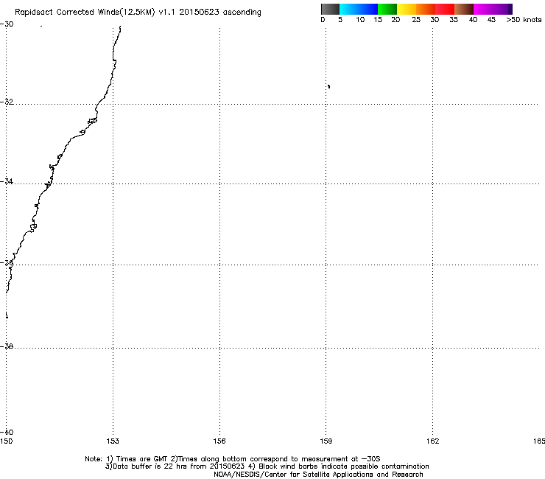Click the latitude label '-38' on axis
The width and height of the screenshot is (545, 479).
[x=7, y=346]
